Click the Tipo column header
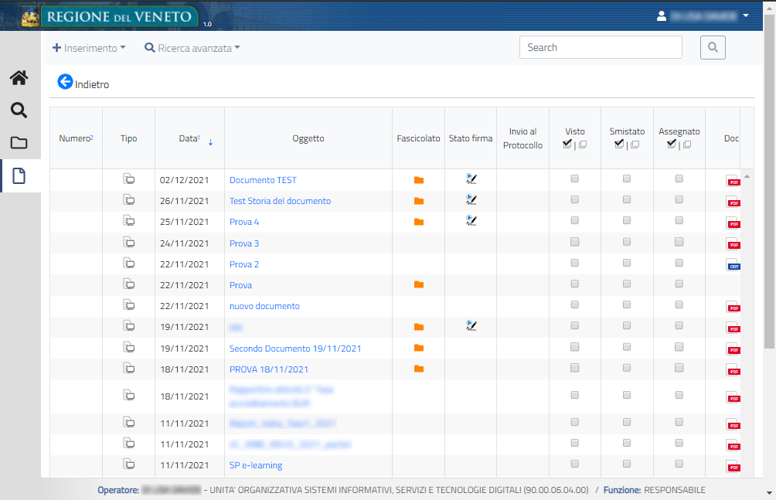Image resolution: width=776 pixels, height=500 pixels. [128, 138]
